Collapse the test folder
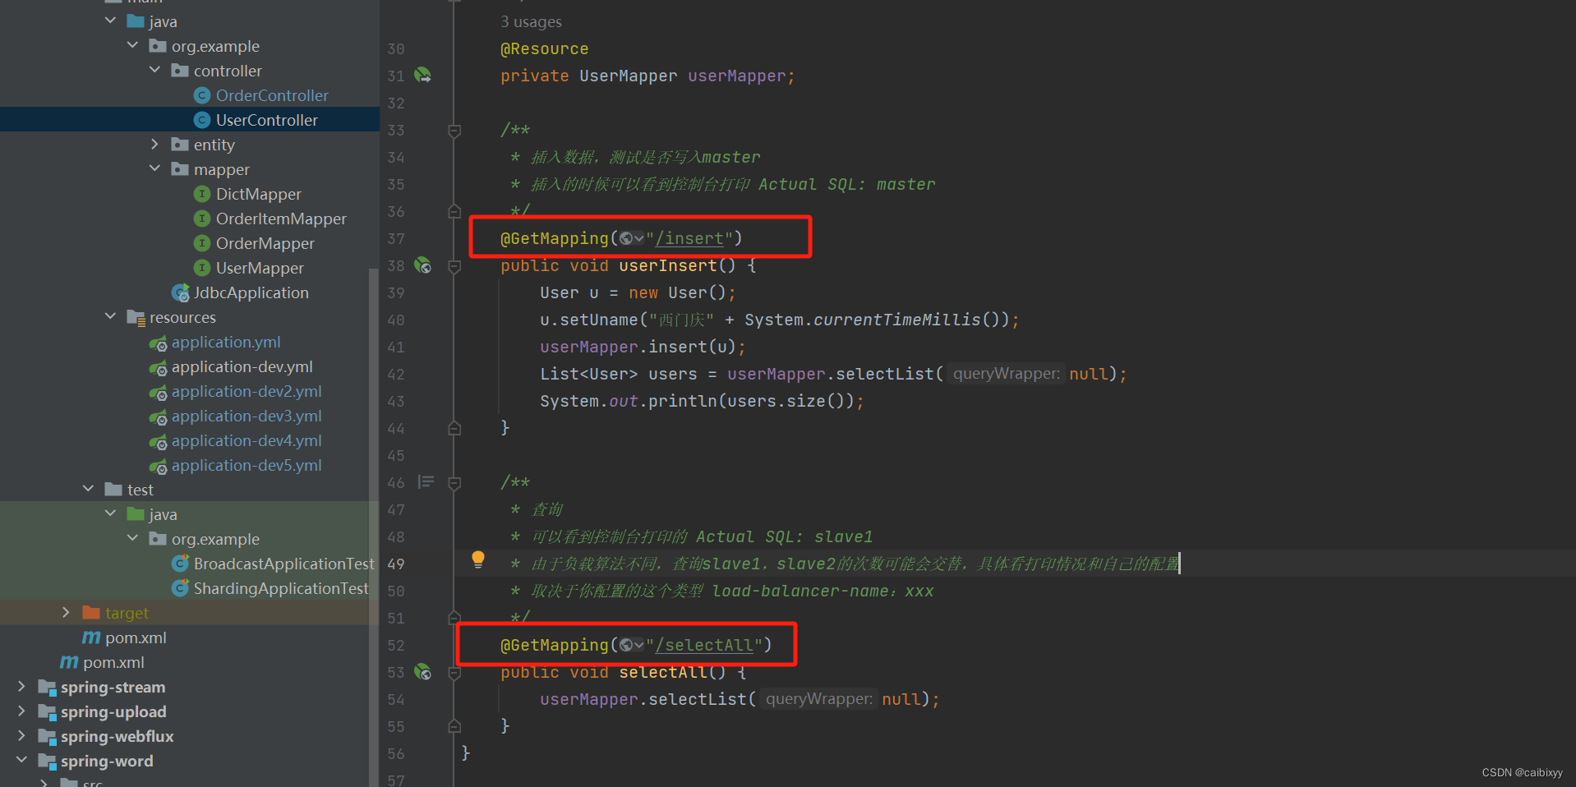This screenshot has height=787, width=1576. click(x=89, y=489)
